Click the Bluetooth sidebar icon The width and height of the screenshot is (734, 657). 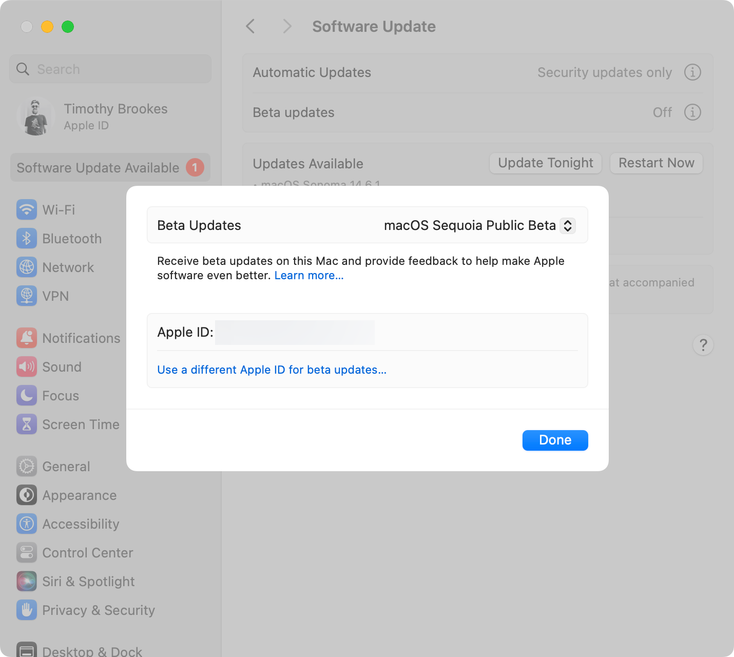27,238
